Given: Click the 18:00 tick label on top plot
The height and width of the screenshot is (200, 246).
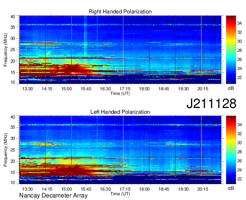Looking at the screenshot, I should click(144, 89).
